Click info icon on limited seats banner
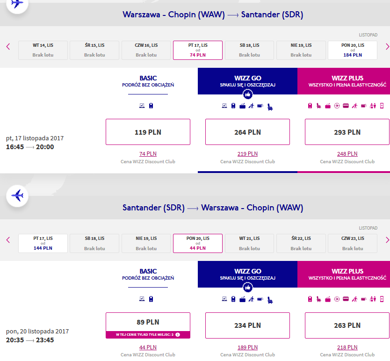 coord(178,335)
